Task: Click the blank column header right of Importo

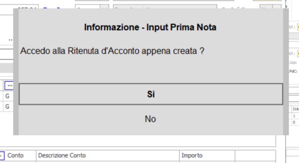Action: 255,156
